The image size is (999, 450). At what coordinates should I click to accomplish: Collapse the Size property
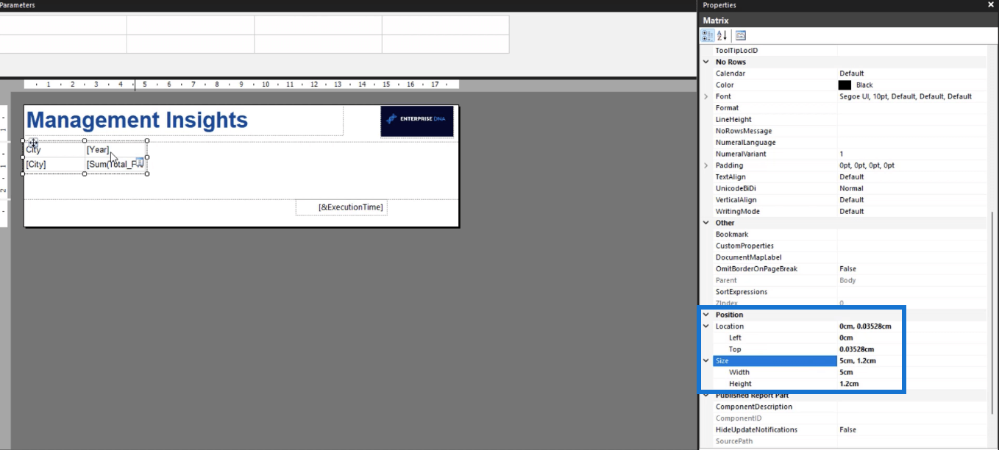pyautogui.click(x=706, y=361)
